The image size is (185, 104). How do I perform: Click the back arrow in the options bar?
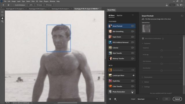tap(3, 5)
